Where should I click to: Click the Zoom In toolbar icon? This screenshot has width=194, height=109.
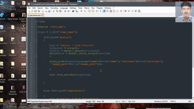click(81, 11)
